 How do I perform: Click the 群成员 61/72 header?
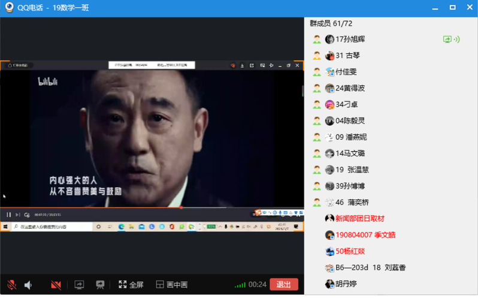point(331,23)
